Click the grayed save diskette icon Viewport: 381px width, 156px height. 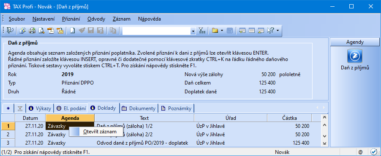[x=91, y=30]
